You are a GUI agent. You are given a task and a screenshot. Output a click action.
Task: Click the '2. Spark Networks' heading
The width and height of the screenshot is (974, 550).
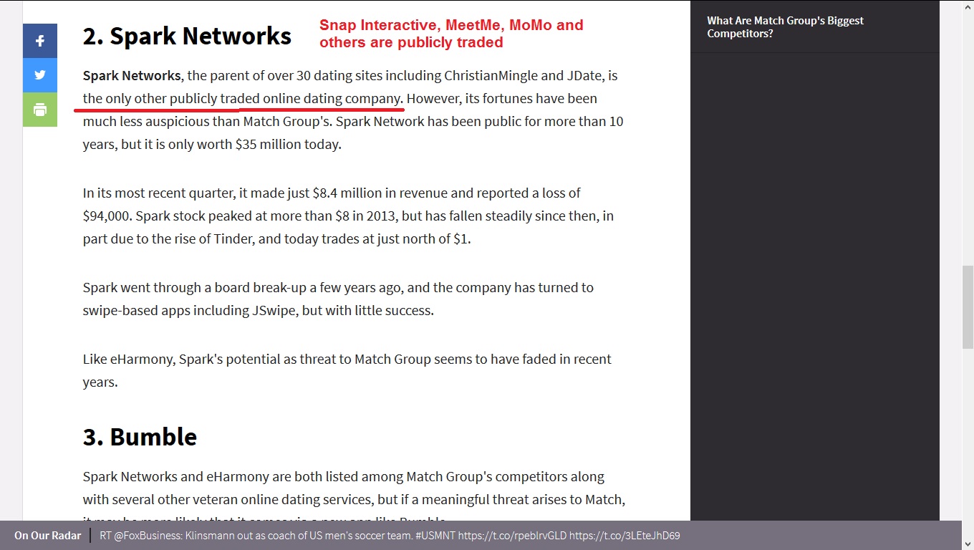(187, 36)
